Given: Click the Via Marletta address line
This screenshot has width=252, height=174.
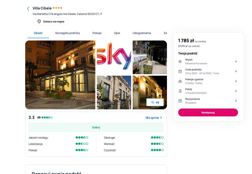Looking at the screenshot, I should pos(67,14).
